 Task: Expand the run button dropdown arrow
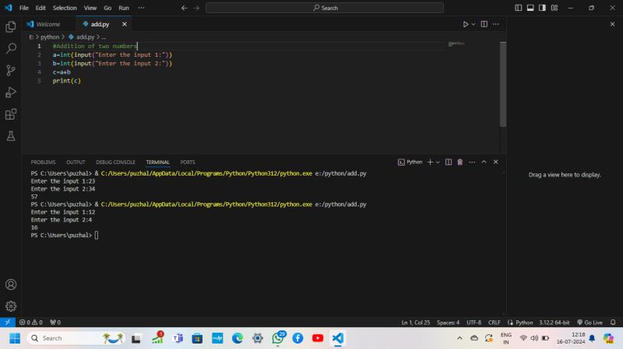[473, 24]
